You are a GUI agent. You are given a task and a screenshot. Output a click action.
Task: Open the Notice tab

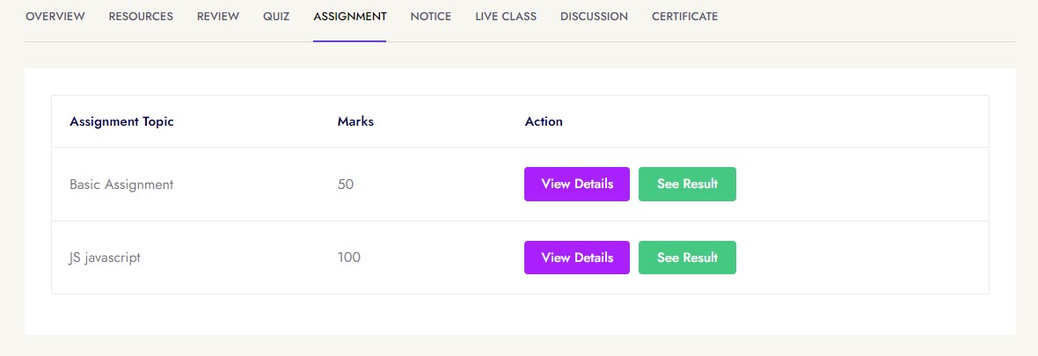pyautogui.click(x=430, y=17)
